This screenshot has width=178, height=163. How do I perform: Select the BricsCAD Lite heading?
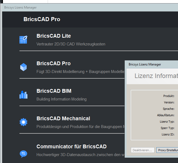pyautogui.click(x=54, y=36)
